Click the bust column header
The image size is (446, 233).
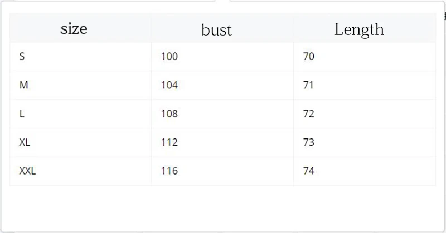pos(222,28)
